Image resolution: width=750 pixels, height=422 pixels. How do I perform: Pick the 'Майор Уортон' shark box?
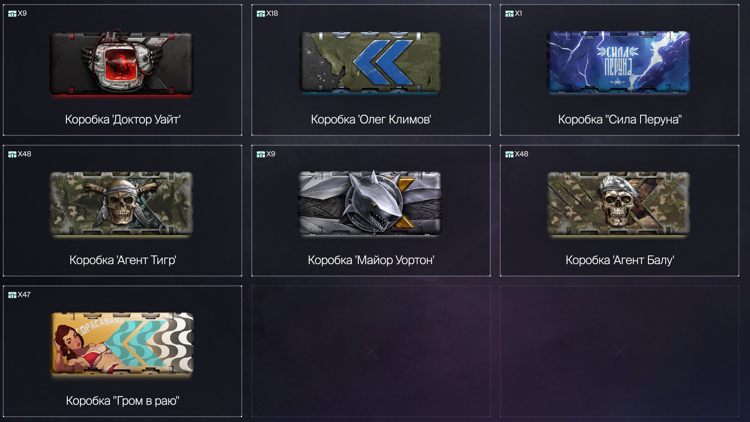(370, 203)
